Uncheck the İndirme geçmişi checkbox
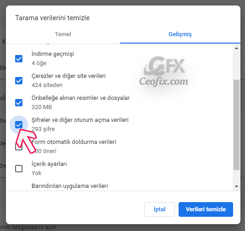245x231 pixels. [19, 59]
